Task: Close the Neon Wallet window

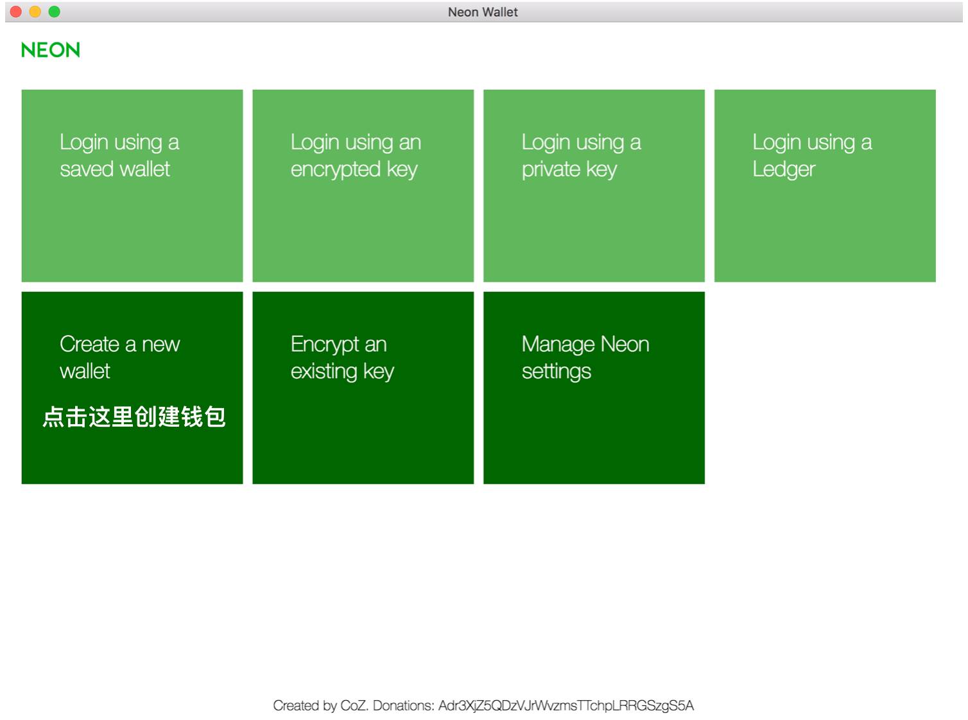Action: point(16,12)
